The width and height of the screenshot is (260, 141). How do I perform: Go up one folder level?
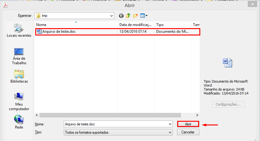[128, 16]
